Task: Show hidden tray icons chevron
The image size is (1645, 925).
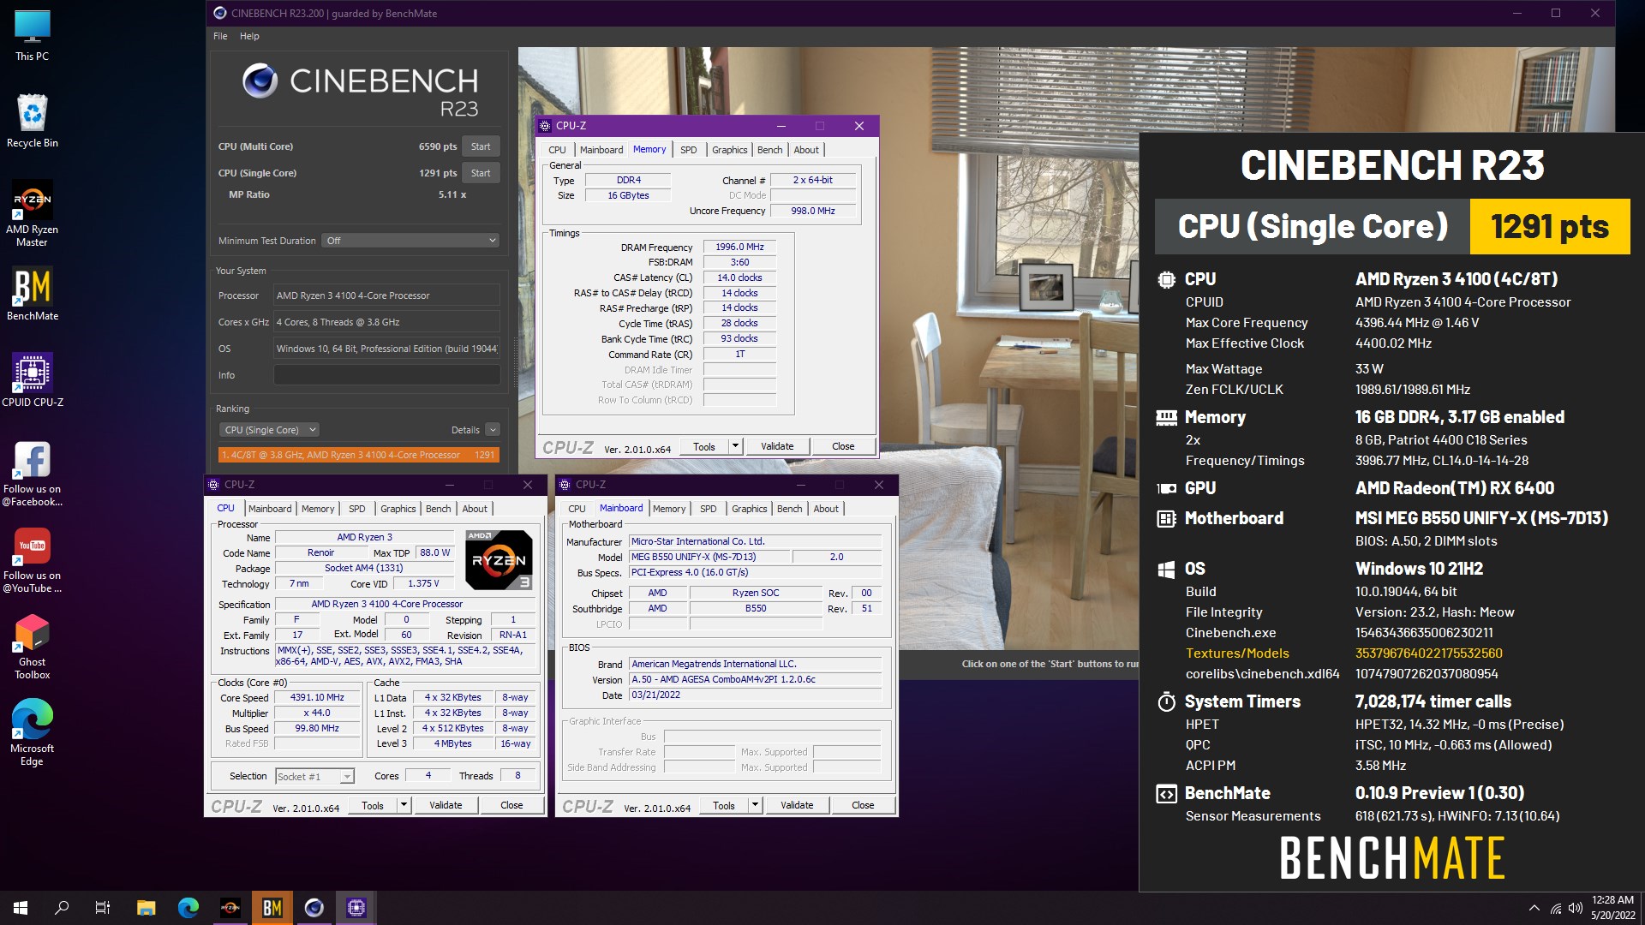Action: point(1534,908)
